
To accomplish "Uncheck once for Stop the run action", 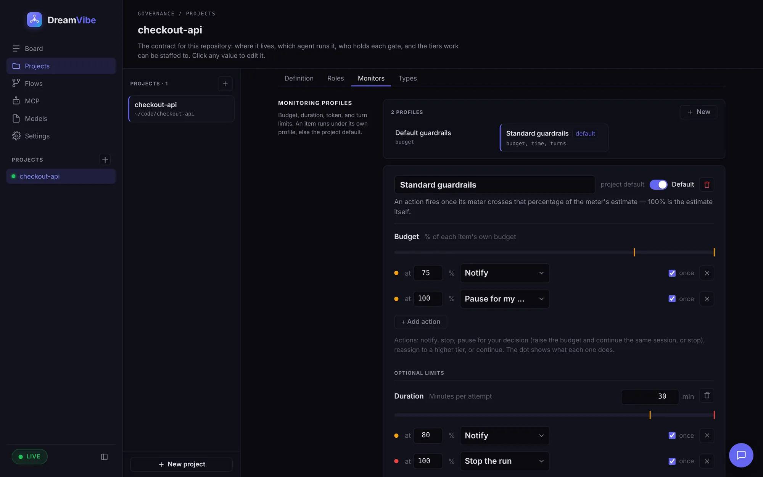I will tap(672, 461).
